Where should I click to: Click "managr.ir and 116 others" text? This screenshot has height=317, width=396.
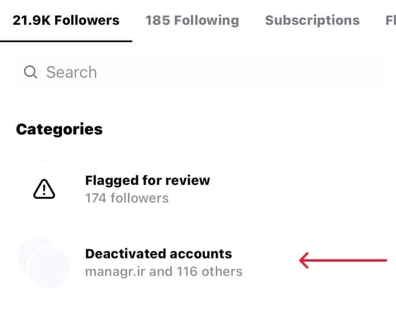click(163, 271)
